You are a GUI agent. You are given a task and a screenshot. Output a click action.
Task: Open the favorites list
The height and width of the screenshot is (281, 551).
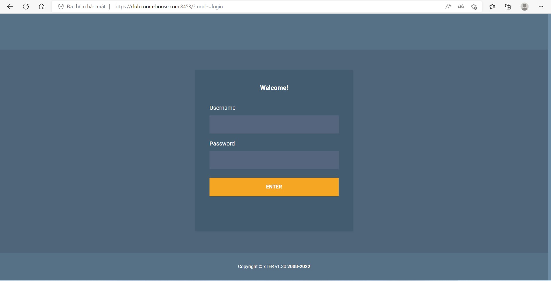pyautogui.click(x=492, y=7)
